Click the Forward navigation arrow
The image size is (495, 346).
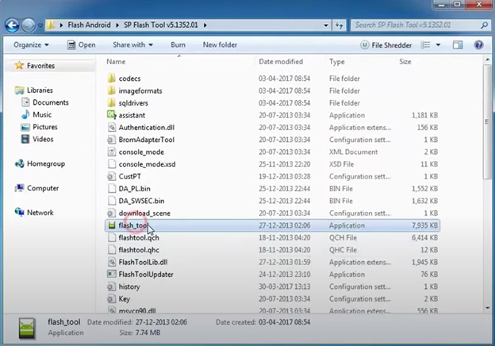(29, 25)
